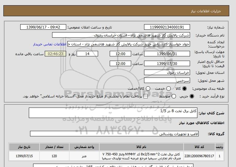Click the response deadline time 12:00
The image size is (236, 167).
click(x=120, y=54)
